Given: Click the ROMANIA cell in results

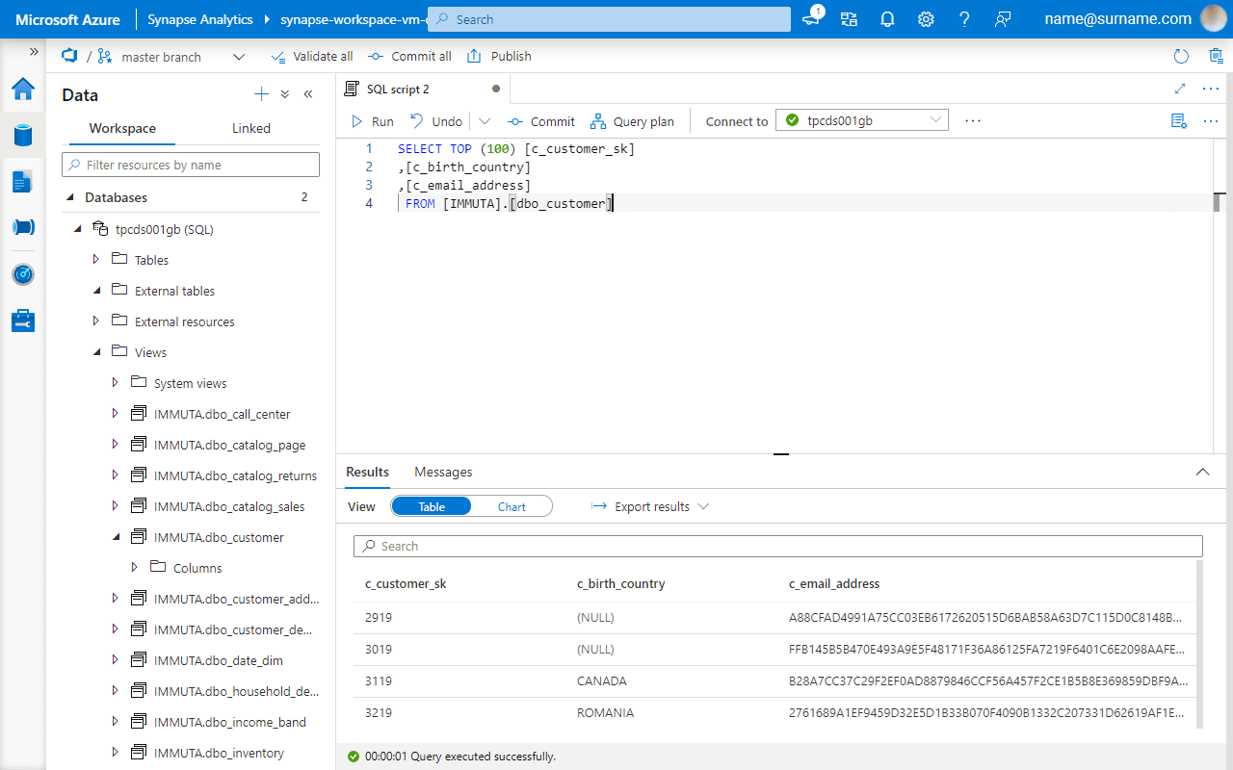Looking at the screenshot, I should [605, 713].
